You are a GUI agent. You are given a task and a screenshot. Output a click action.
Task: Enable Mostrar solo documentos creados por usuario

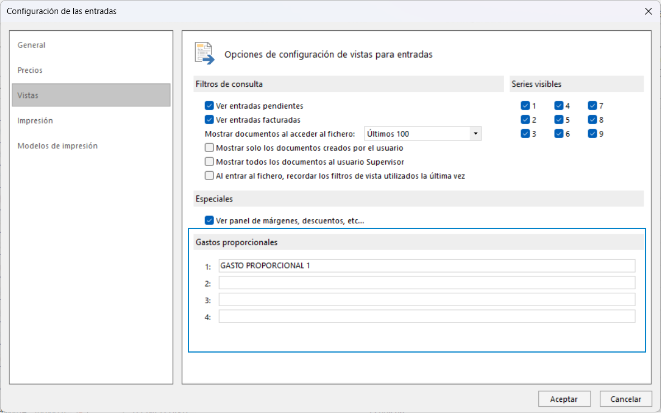click(209, 148)
